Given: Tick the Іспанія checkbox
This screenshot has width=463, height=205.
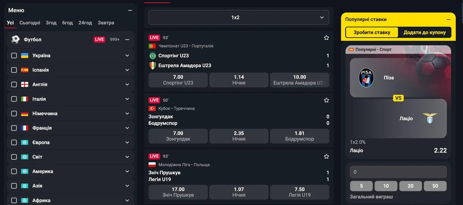Looking at the screenshot, I should [14, 70].
